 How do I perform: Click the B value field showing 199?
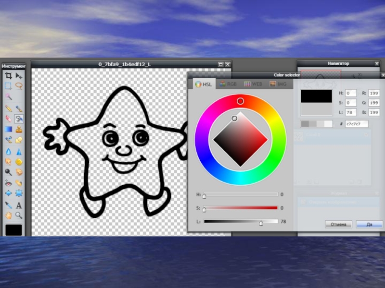click(x=374, y=112)
